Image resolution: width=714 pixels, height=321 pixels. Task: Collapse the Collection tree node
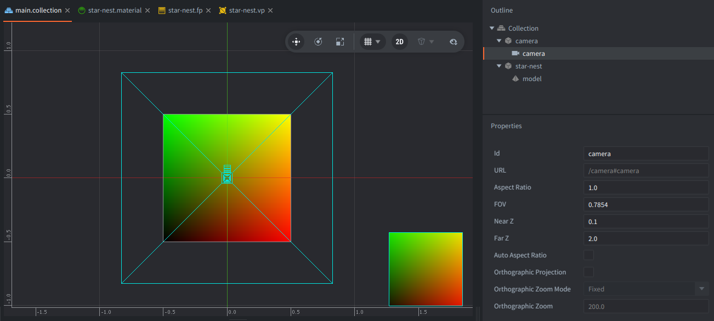click(x=492, y=28)
